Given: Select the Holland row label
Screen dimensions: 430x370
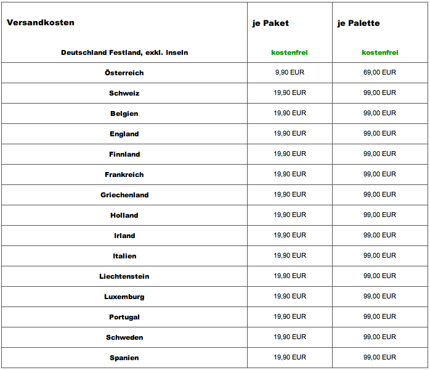Looking at the screenshot, I should pos(124,215).
